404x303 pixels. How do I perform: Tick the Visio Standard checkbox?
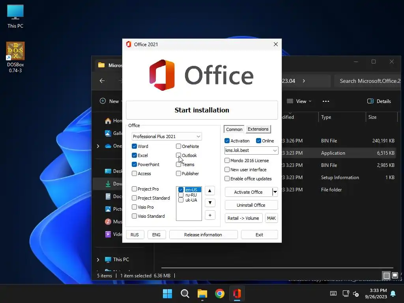(134, 216)
